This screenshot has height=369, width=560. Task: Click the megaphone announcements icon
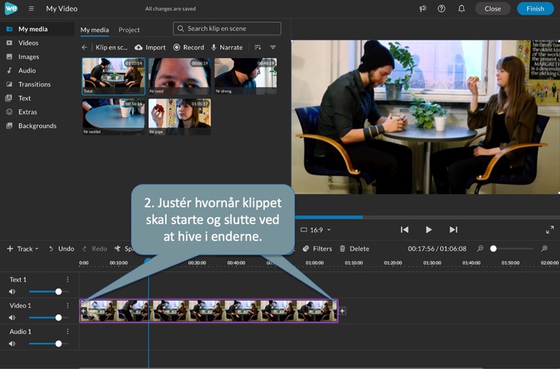[423, 9]
